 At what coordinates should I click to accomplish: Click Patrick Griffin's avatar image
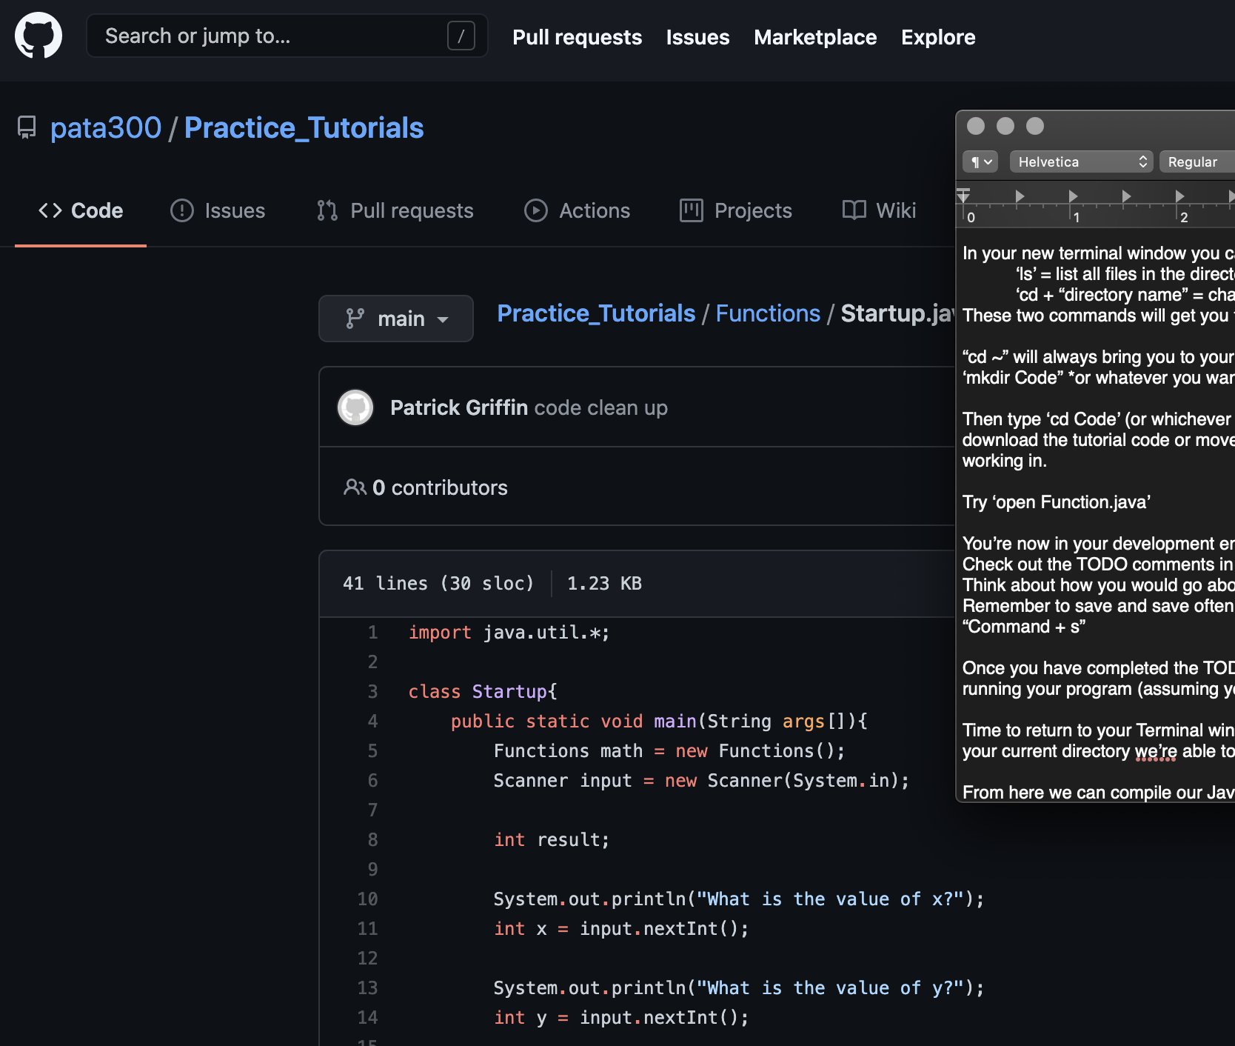[355, 407]
